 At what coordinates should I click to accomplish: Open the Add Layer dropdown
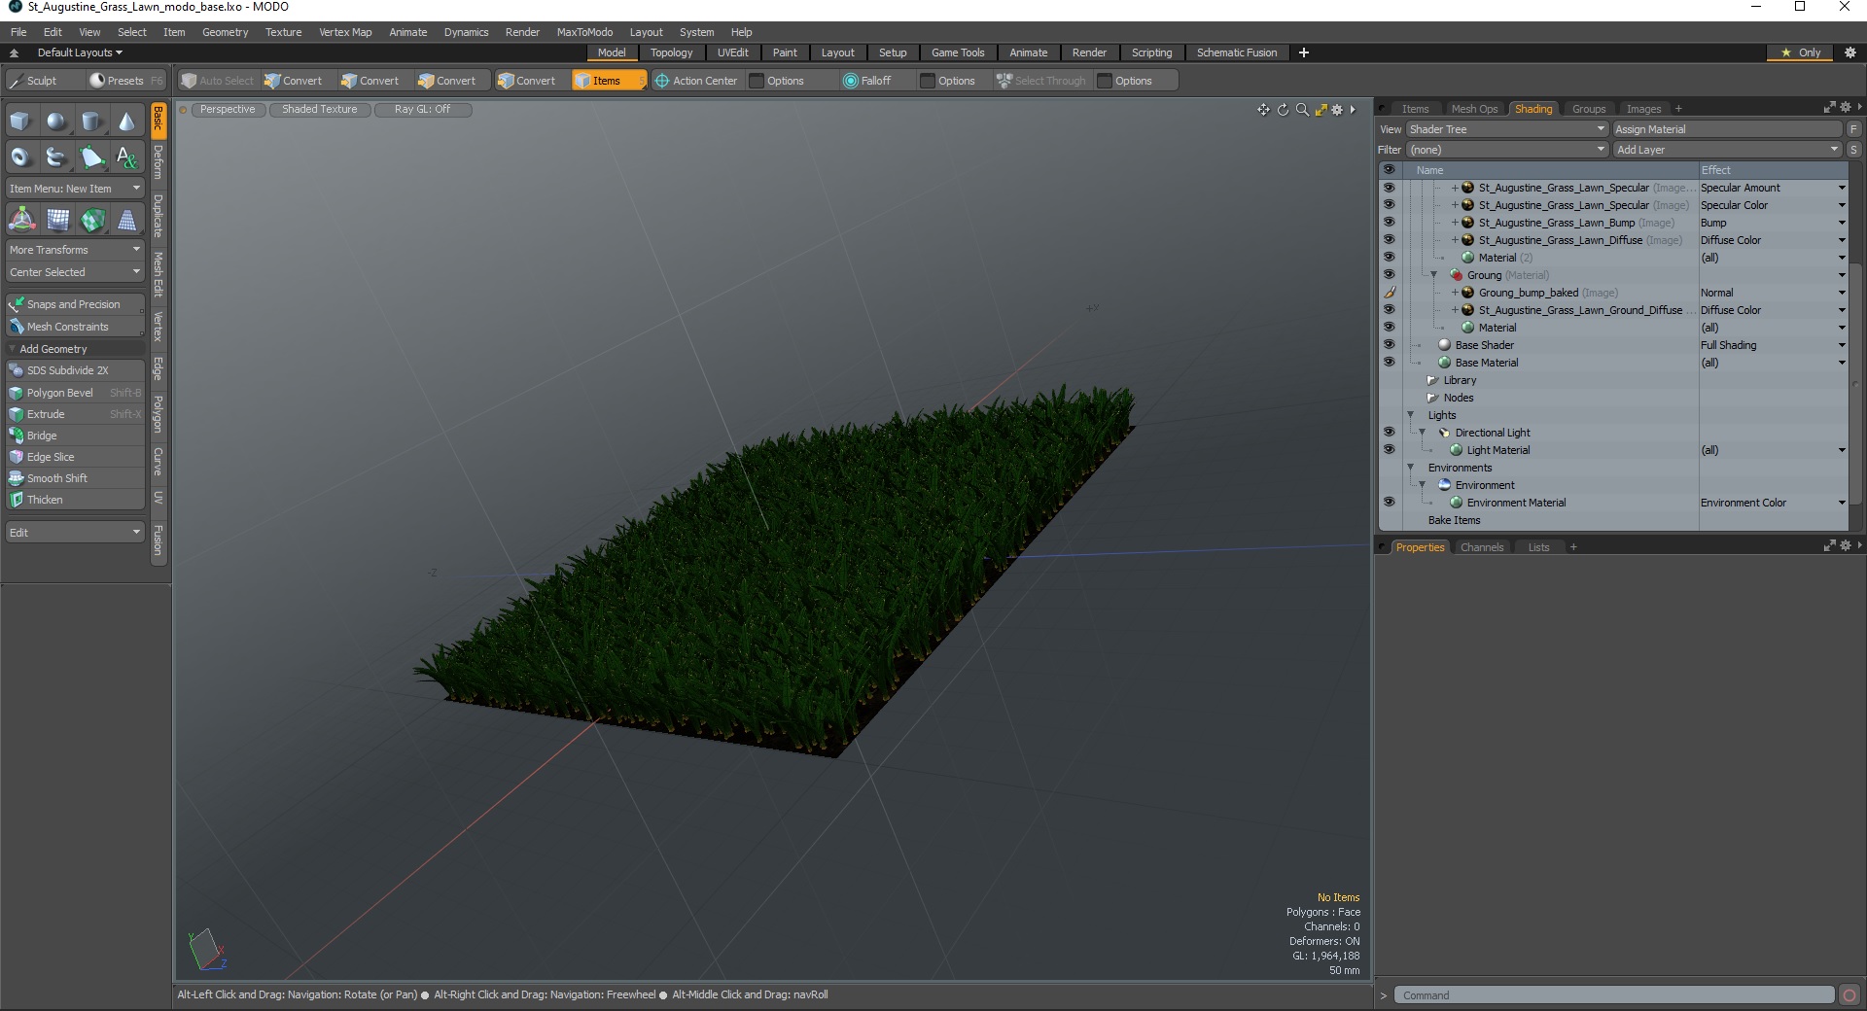pos(1727,150)
